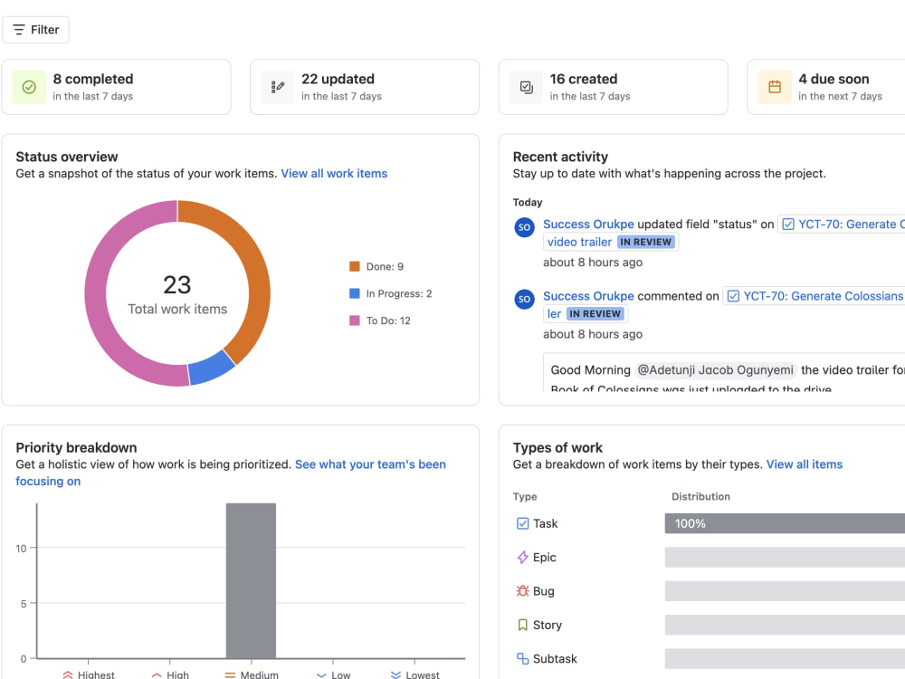Click the updated pencil list icon

(278, 87)
